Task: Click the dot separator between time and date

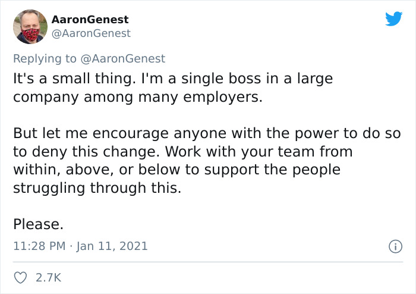Action: click(71, 246)
